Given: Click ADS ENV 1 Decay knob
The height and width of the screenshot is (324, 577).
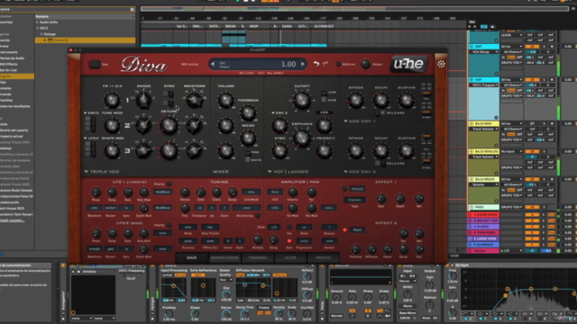Looking at the screenshot, I should (x=380, y=100).
